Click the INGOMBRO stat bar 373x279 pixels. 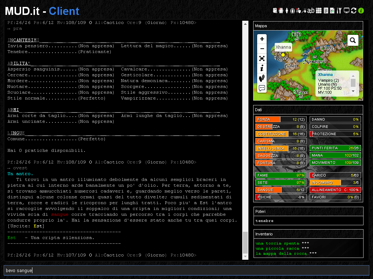[335, 183]
